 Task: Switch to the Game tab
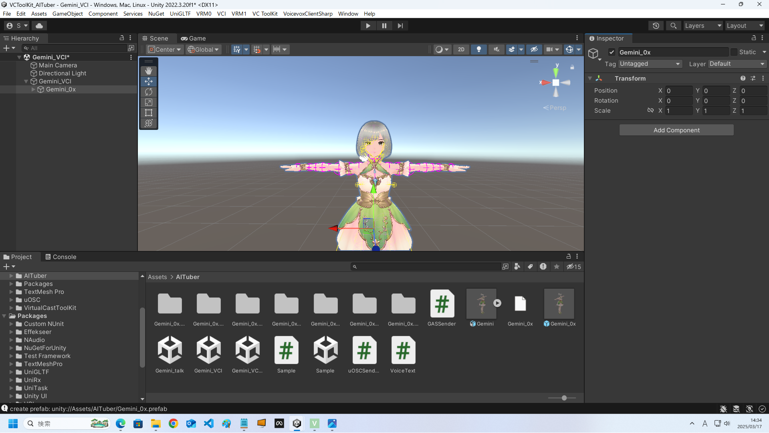tap(193, 38)
